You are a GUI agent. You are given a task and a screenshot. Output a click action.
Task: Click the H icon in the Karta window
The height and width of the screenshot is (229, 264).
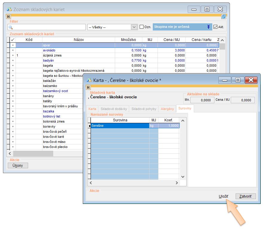pyautogui.click(x=88, y=88)
